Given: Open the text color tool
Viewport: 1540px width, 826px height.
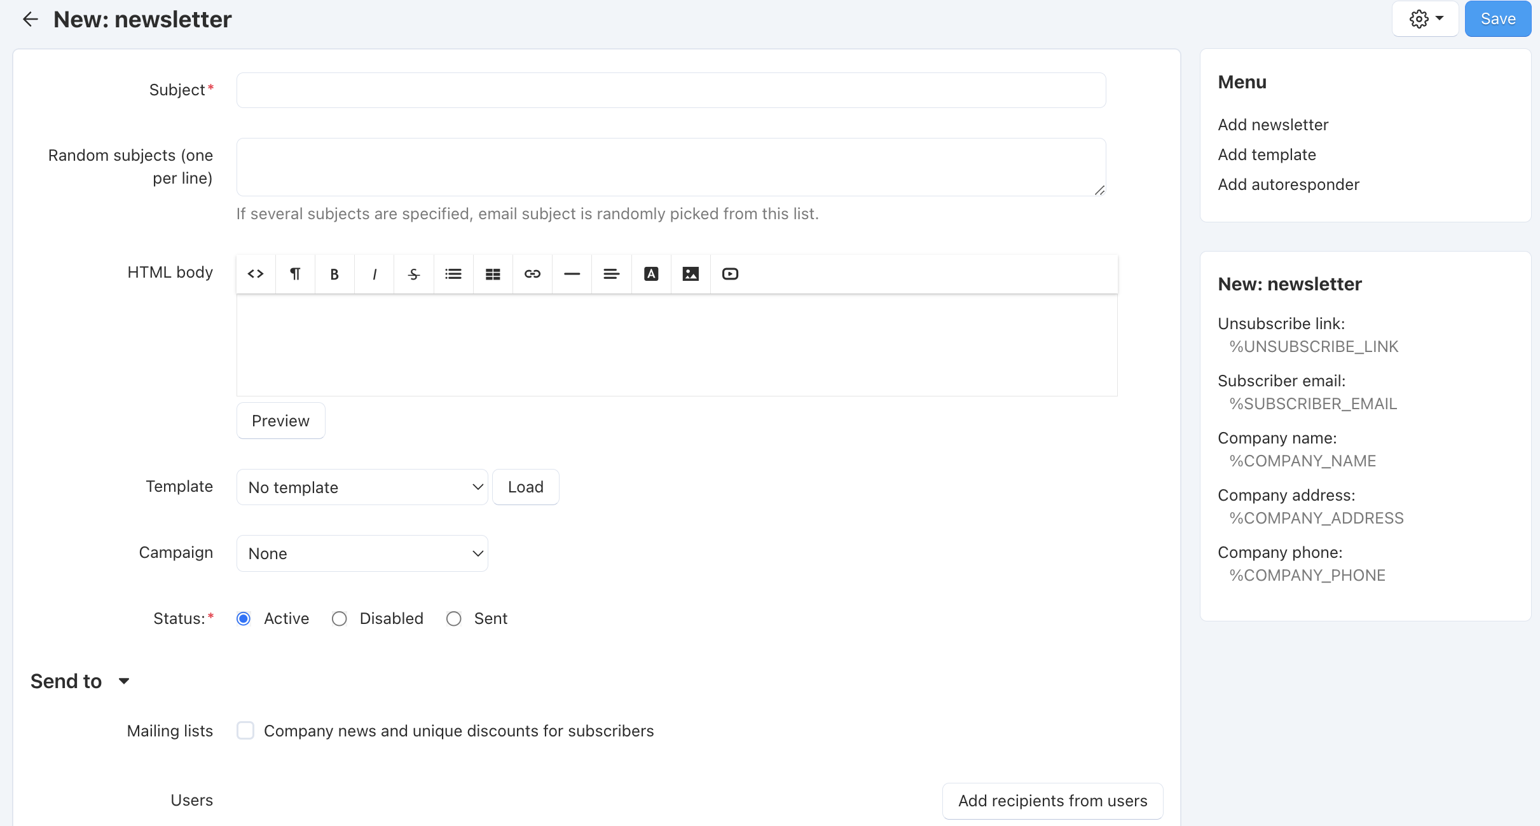Looking at the screenshot, I should coord(651,274).
